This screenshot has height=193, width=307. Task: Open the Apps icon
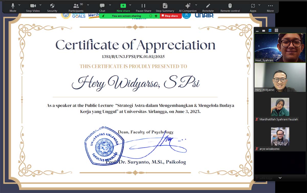[253, 6]
